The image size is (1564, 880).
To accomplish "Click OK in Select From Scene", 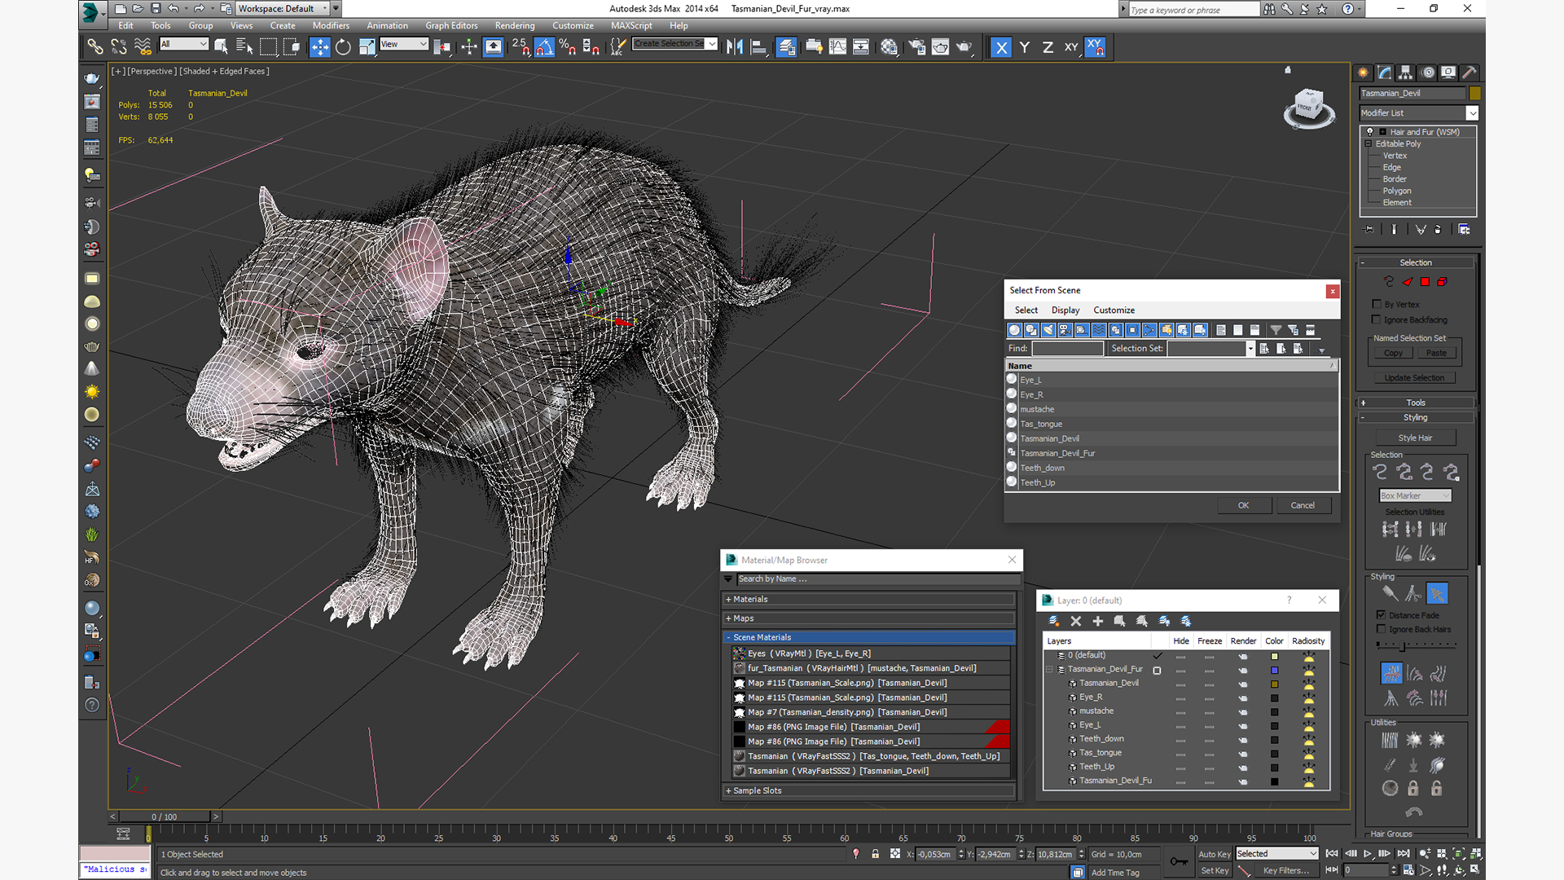I will click(1243, 505).
